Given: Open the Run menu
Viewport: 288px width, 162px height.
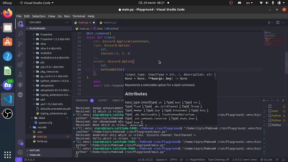Looking at the screenshot, I should (67, 16).
